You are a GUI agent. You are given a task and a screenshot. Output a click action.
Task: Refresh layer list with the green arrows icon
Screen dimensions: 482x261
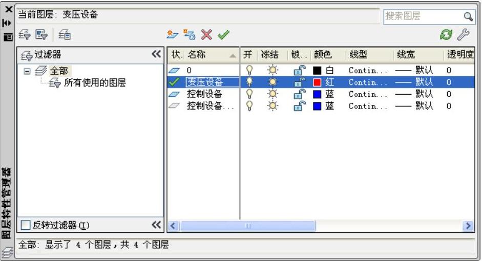pyautogui.click(x=446, y=34)
